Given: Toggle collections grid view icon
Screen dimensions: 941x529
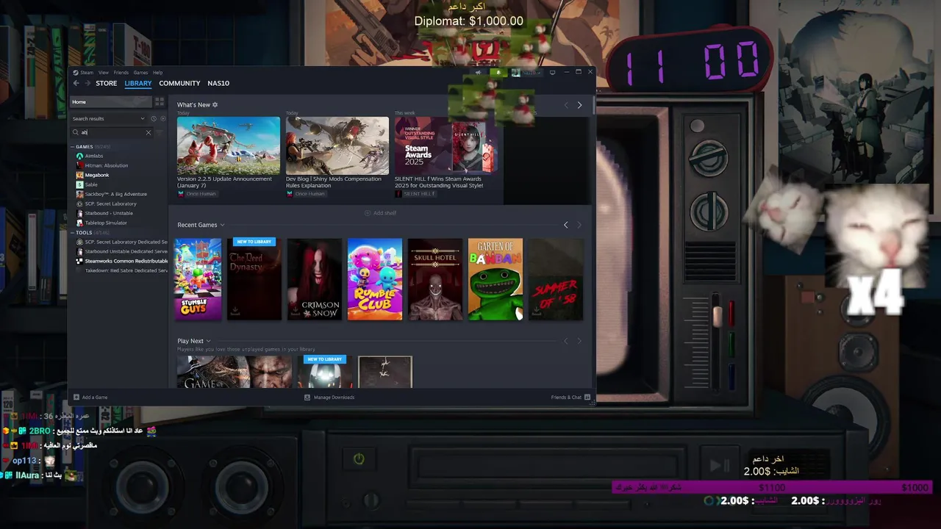Looking at the screenshot, I should coord(160,101).
